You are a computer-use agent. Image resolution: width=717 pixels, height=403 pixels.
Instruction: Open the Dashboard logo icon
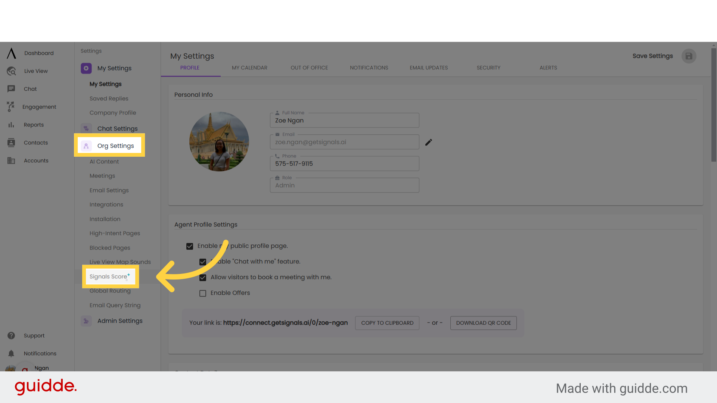12,53
